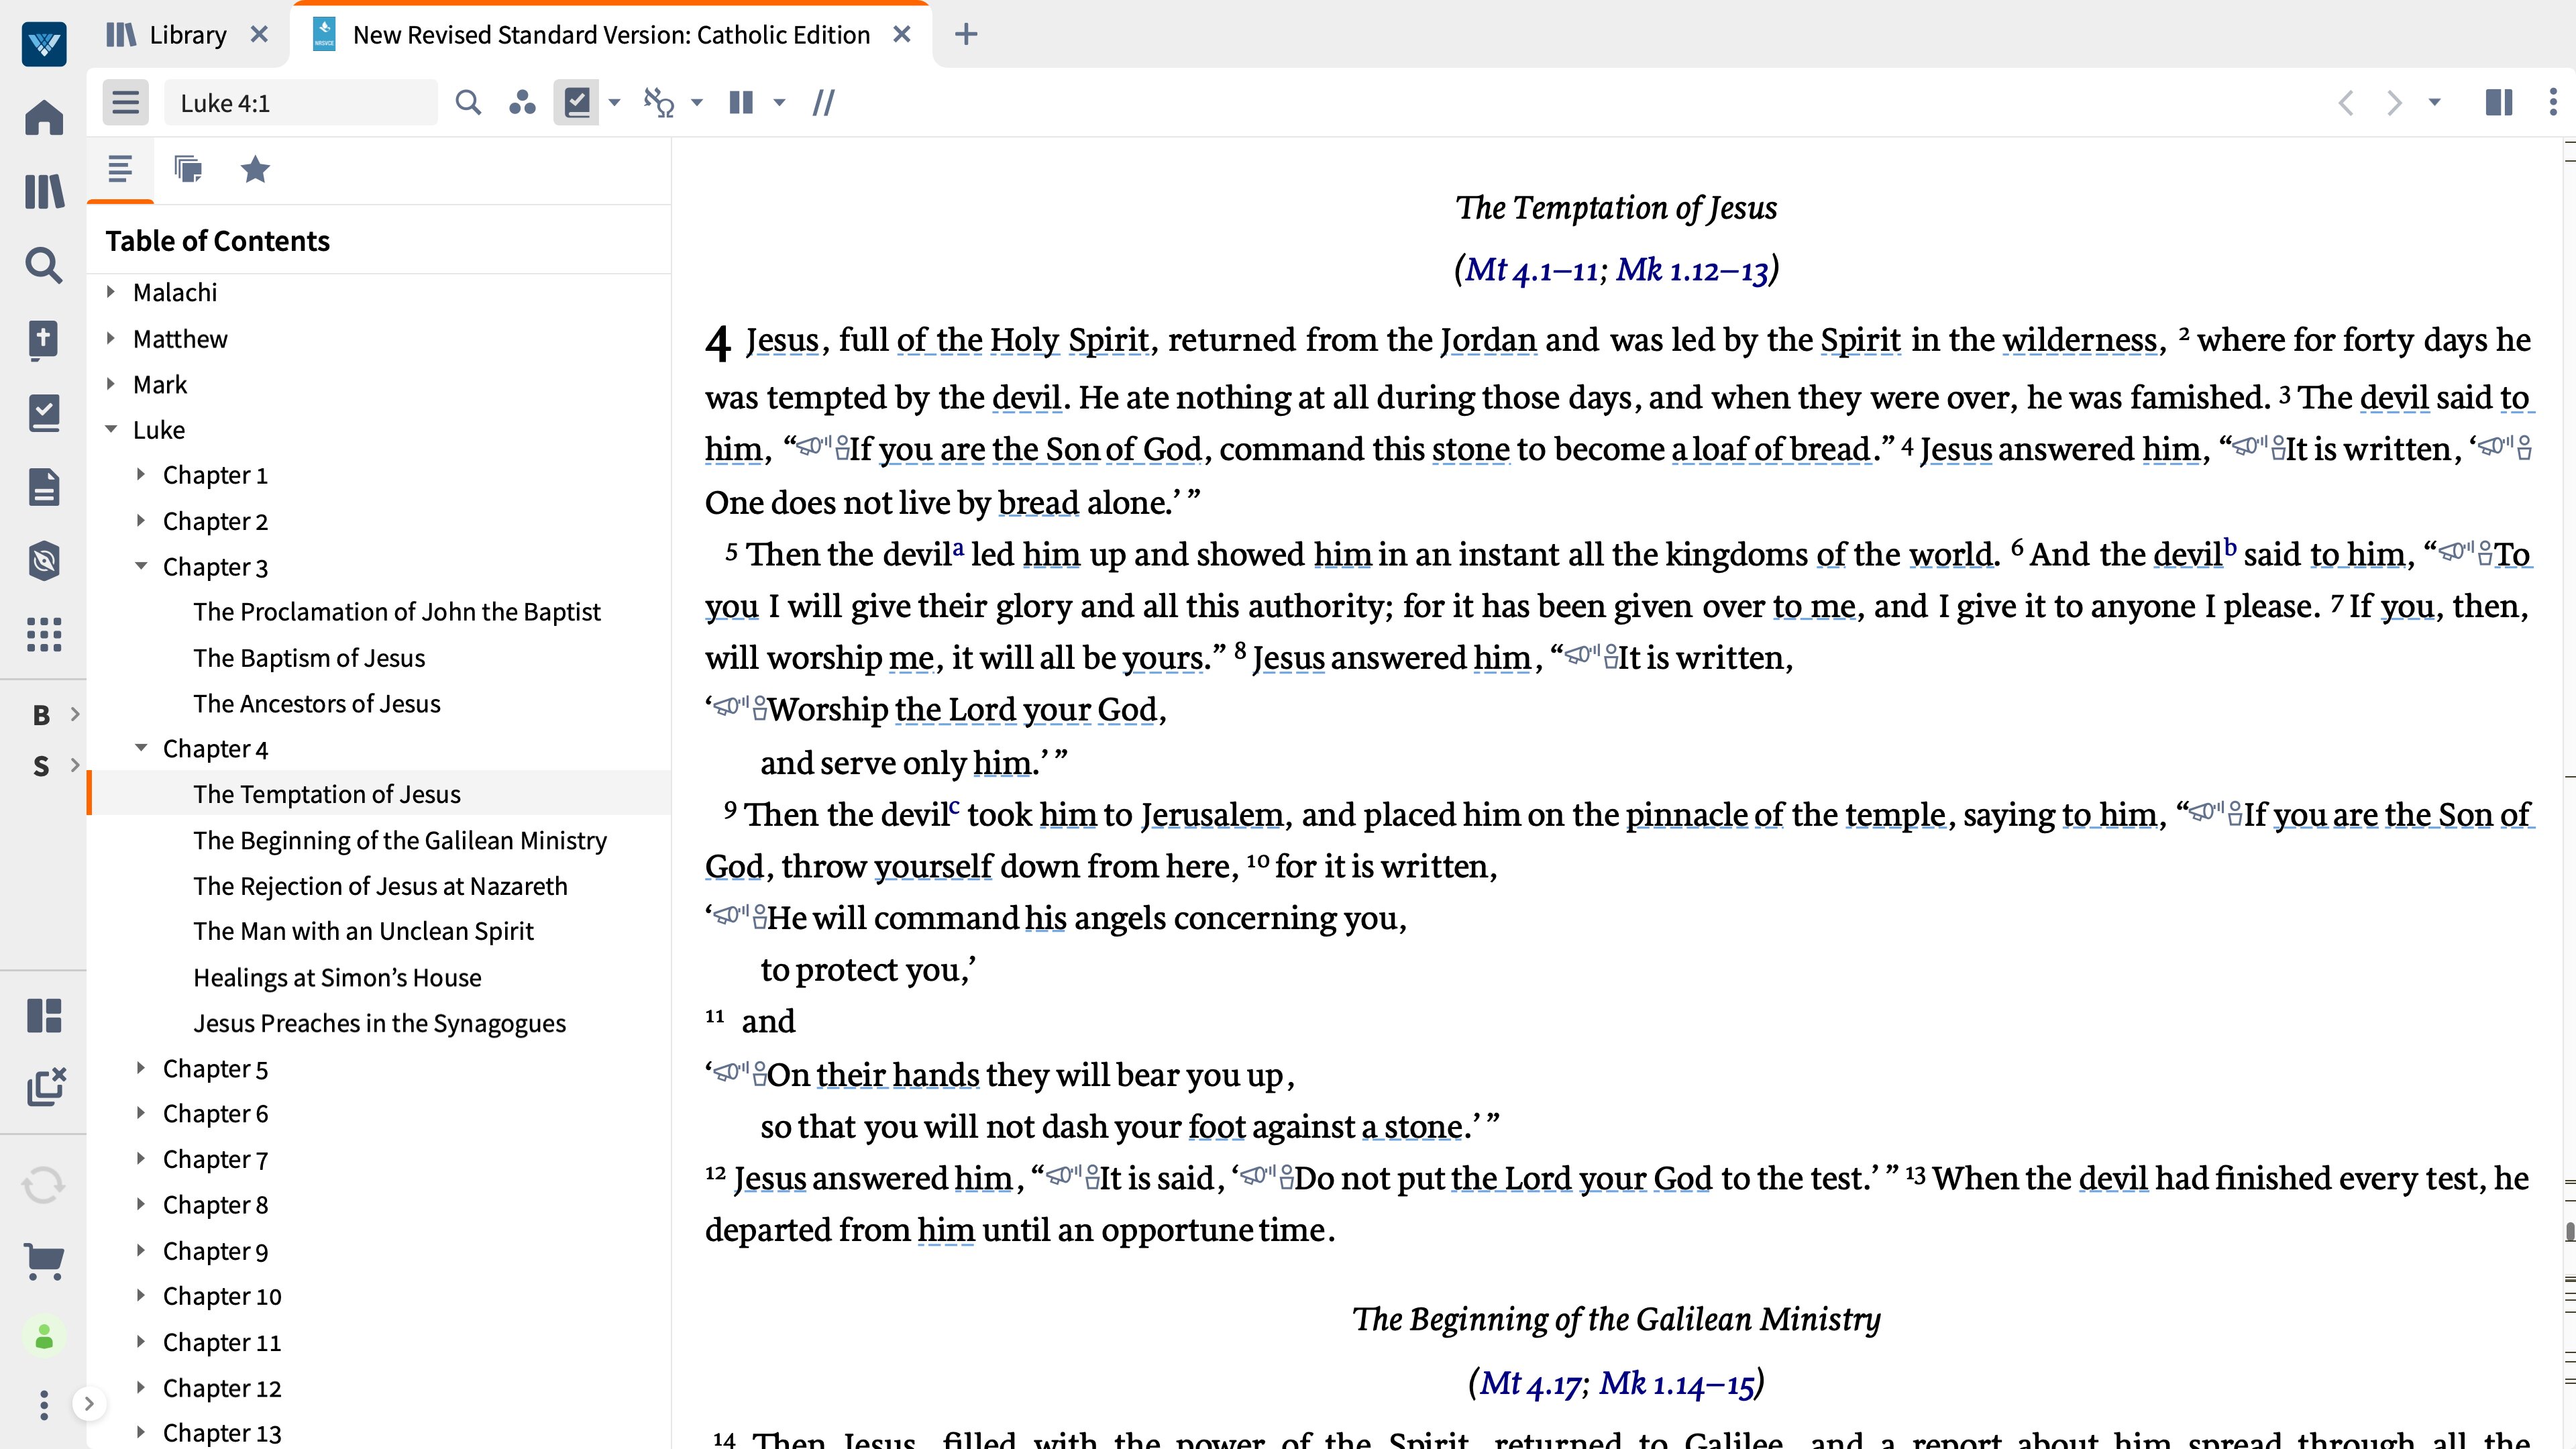Toggle the interlinear button

coord(659,102)
